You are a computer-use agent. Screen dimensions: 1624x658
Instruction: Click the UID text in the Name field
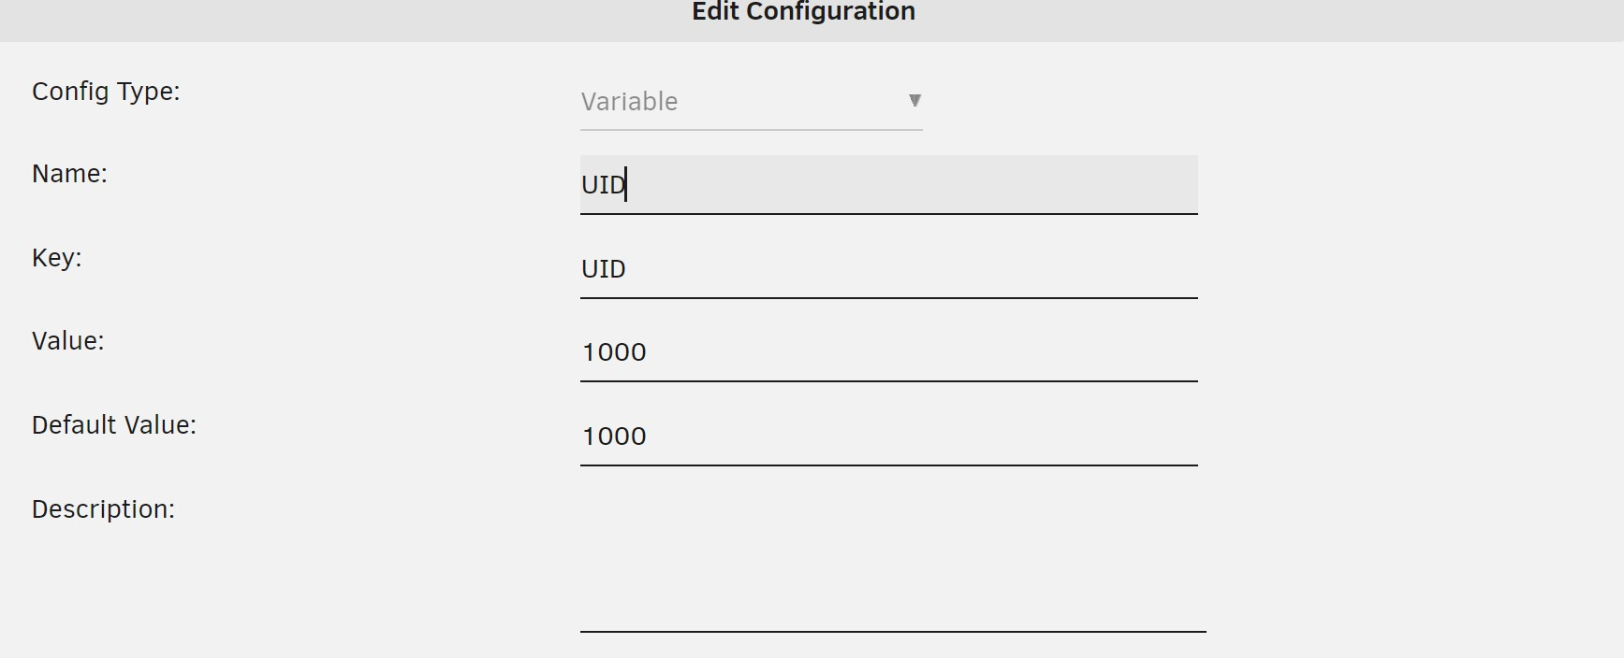pyautogui.click(x=603, y=185)
